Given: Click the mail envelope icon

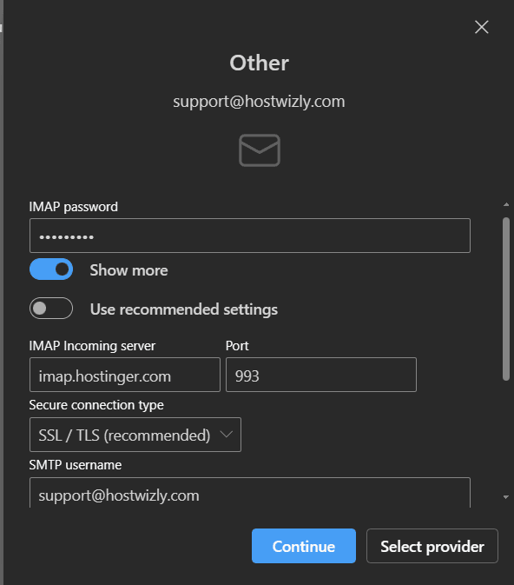Looking at the screenshot, I should (x=260, y=150).
